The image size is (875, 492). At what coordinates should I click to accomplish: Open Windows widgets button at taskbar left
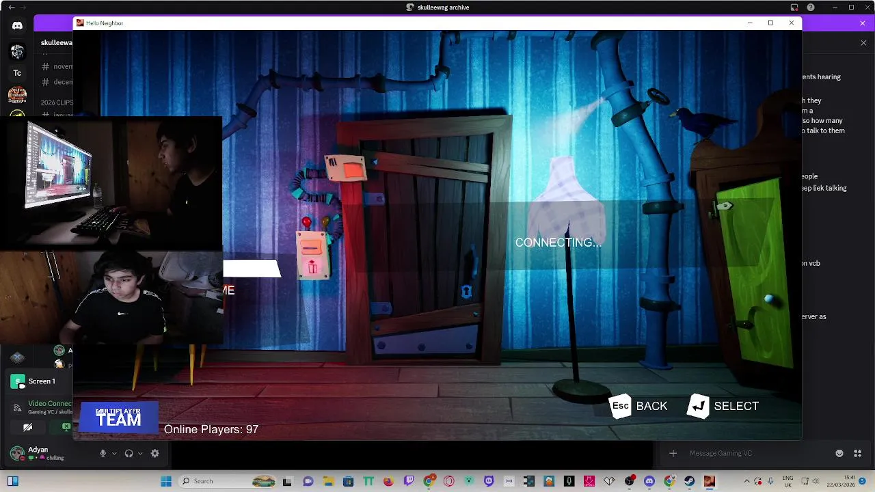[x=12, y=481]
